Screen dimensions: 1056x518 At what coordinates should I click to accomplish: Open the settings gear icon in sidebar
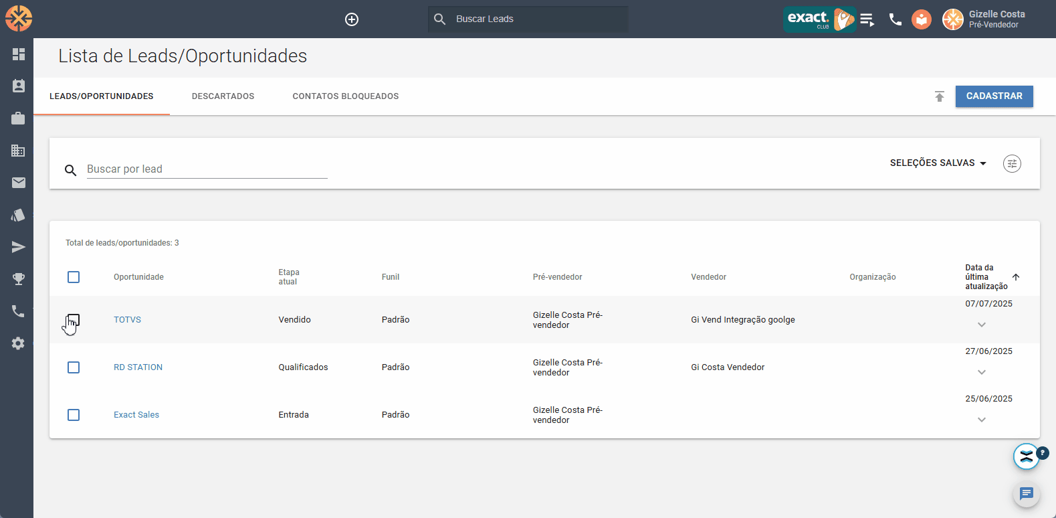point(18,343)
